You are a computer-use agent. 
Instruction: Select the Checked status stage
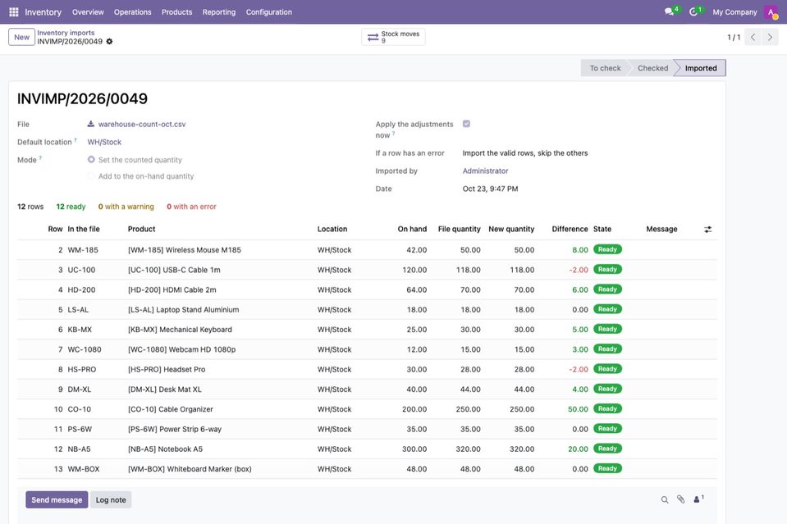(652, 68)
